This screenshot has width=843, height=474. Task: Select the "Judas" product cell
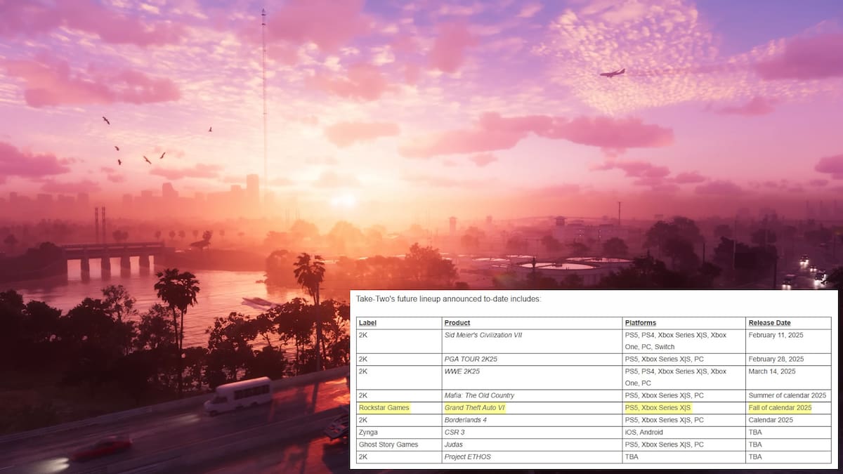click(454, 445)
